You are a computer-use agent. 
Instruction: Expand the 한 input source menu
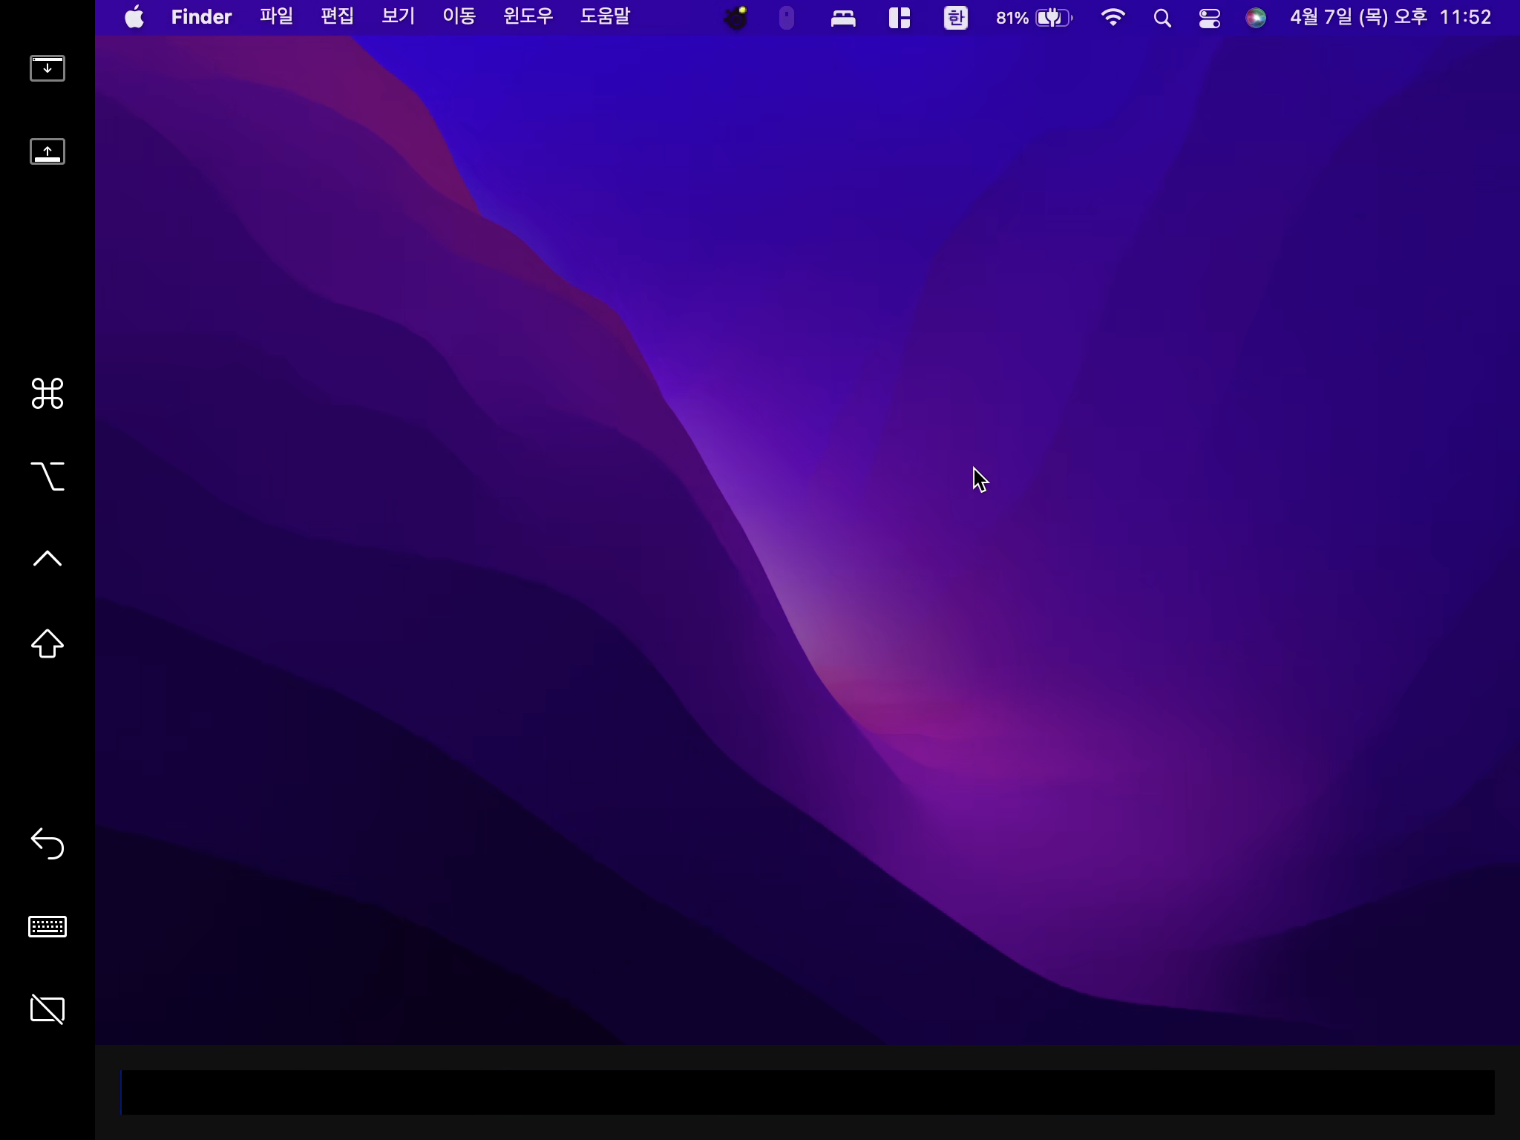[x=955, y=18]
